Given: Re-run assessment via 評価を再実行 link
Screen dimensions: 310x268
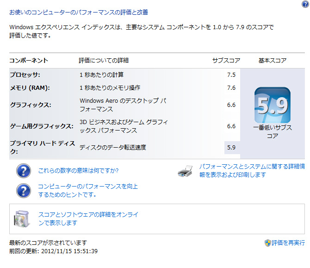Looking at the screenshot, I should [288, 243].
